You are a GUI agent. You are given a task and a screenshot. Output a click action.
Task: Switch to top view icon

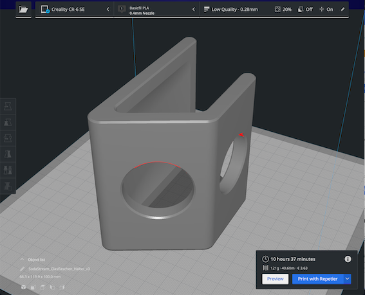click(43, 287)
